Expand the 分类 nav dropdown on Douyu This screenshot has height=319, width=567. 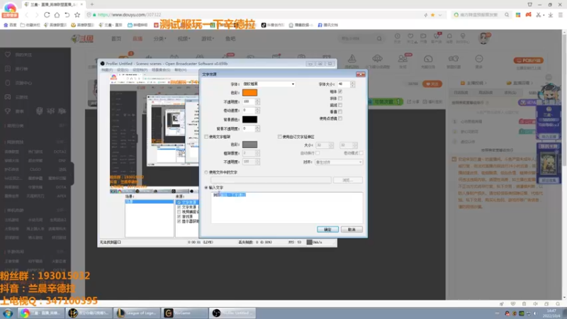click(159, 38)
